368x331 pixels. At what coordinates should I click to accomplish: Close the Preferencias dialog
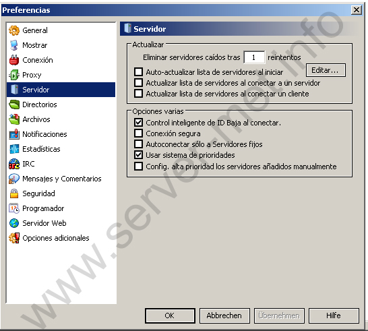(x=357, y=10)
